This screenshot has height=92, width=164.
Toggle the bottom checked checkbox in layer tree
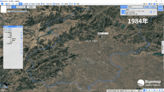click(6, 44)
